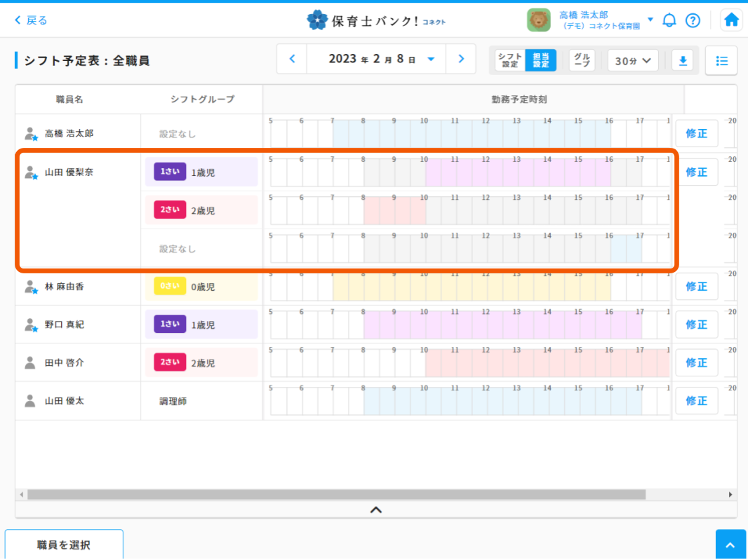Open the help question mark icon

point(693,20)
